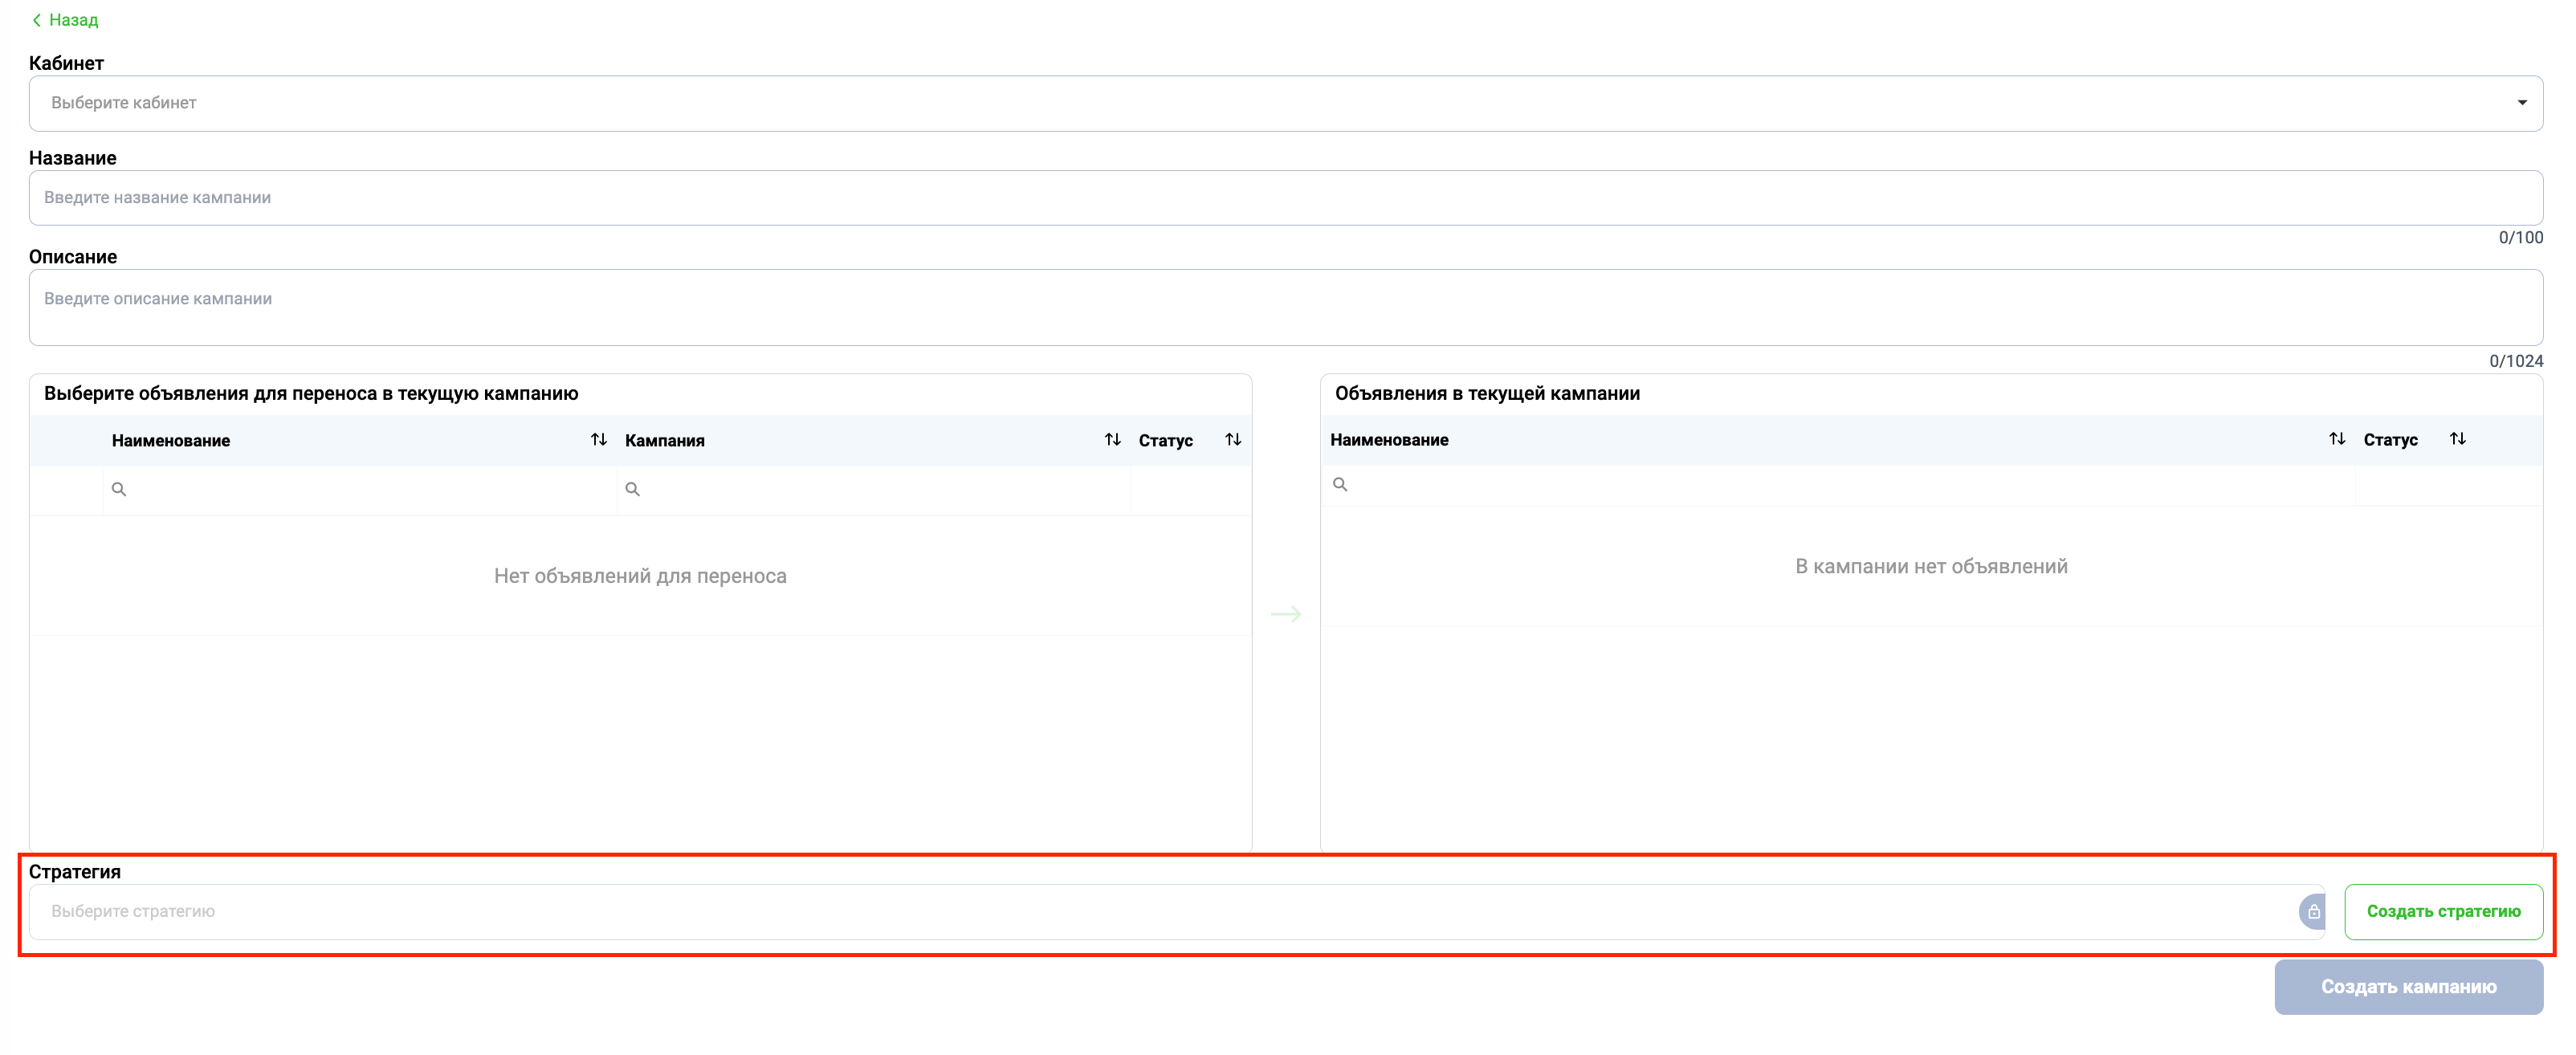This screenshot has height=1055, width=2576.
Task: Click the Кабинет dropdown arrow
Action: pos(2521,103)
